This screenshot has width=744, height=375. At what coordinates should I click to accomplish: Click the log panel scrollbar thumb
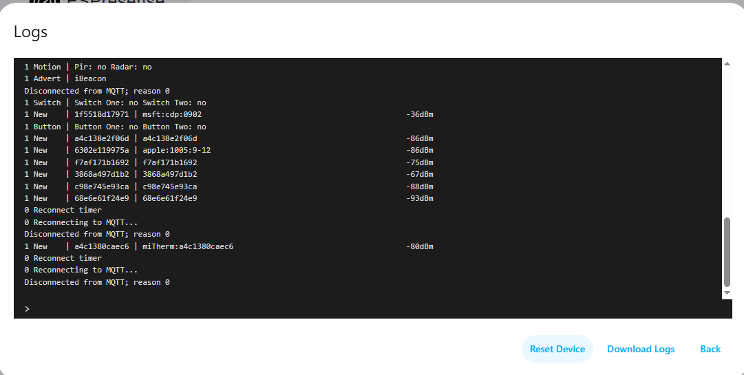(x=727, y=252)
